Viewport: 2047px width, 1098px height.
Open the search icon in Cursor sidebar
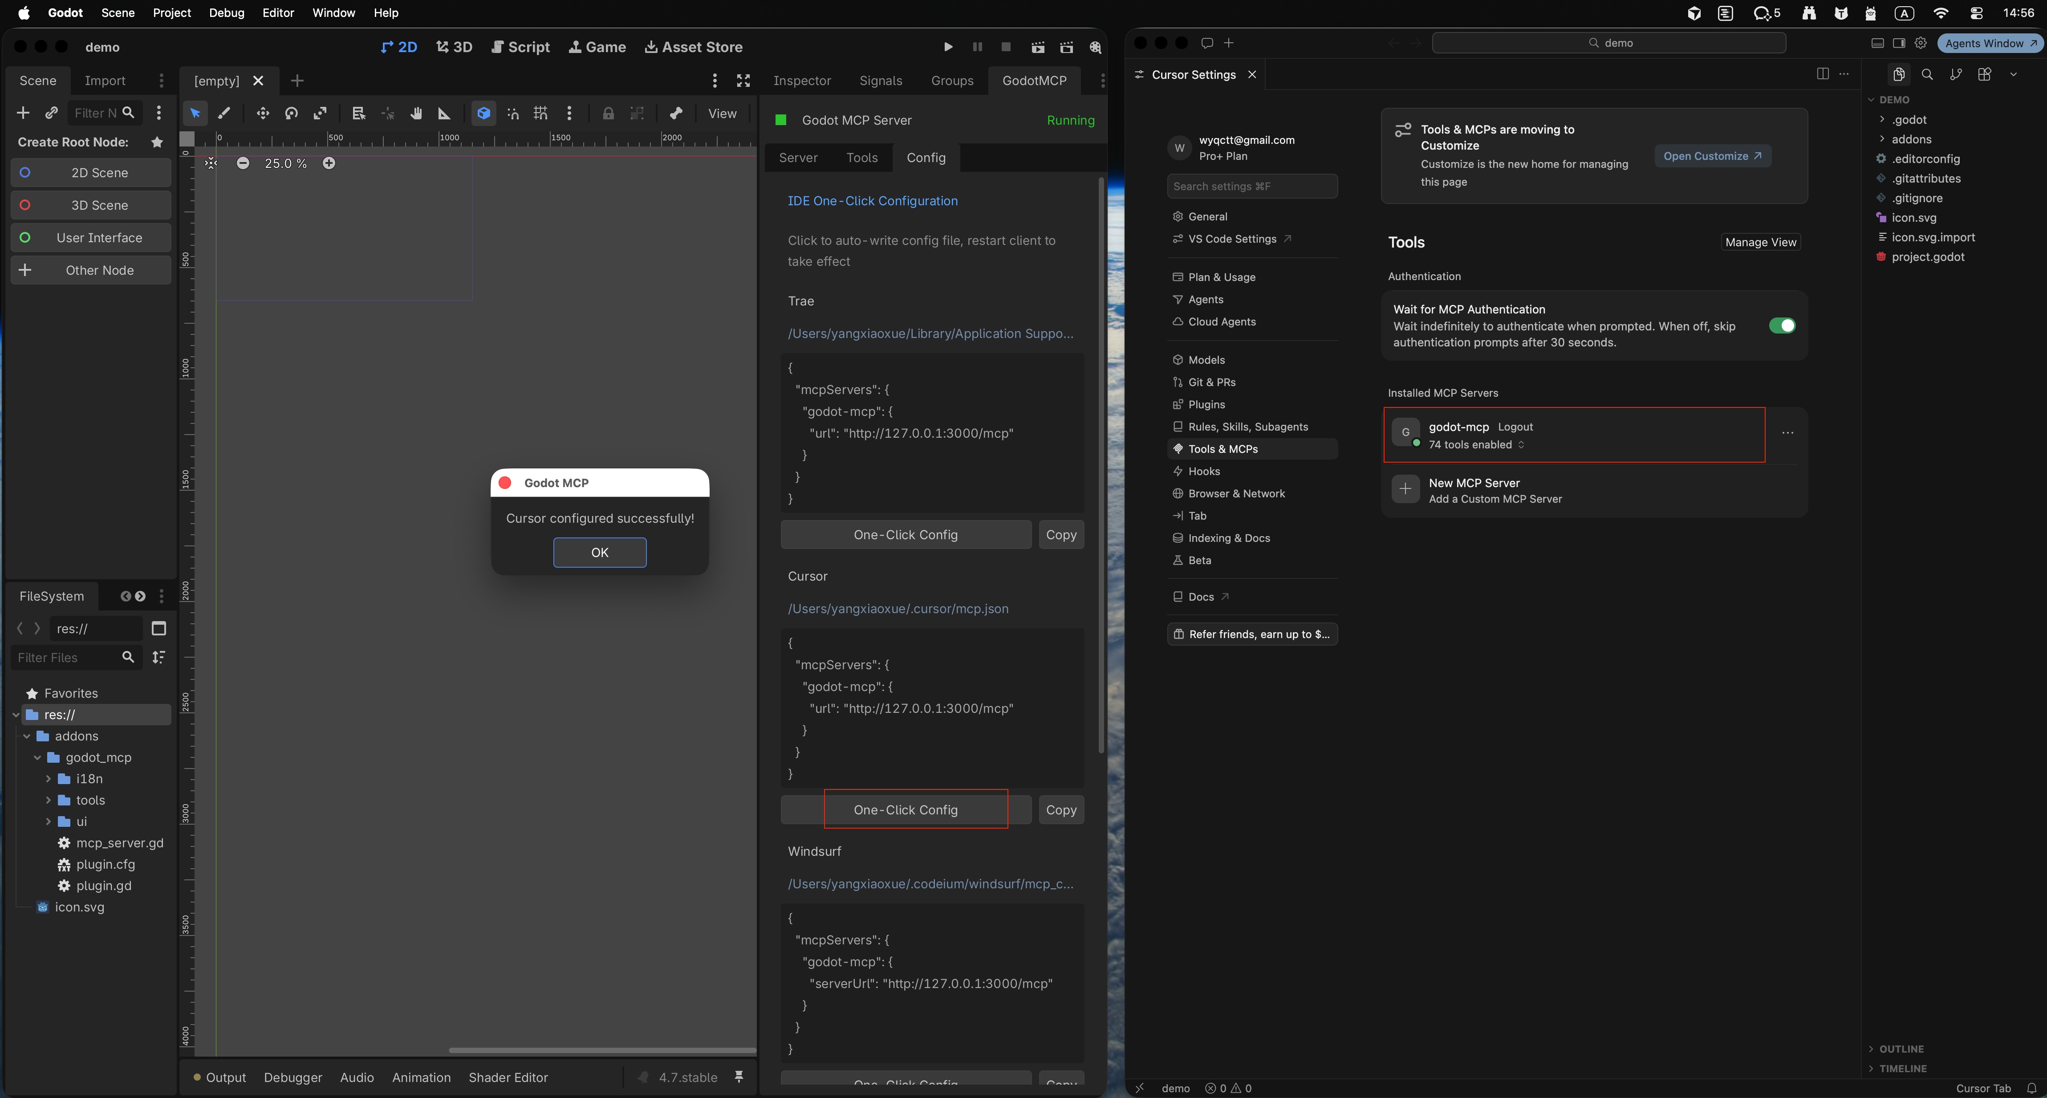tap(1927, 74)
